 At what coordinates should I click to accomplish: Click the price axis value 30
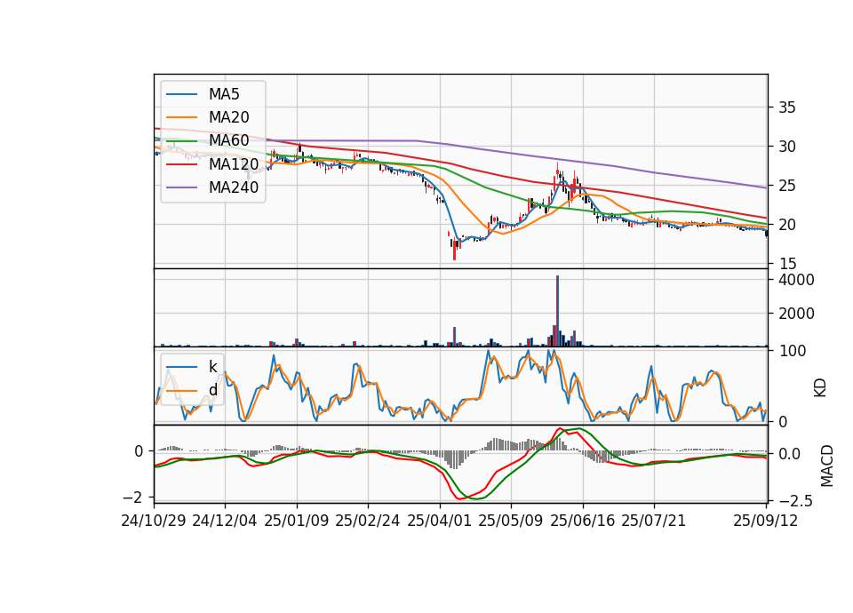pos(786,147)
